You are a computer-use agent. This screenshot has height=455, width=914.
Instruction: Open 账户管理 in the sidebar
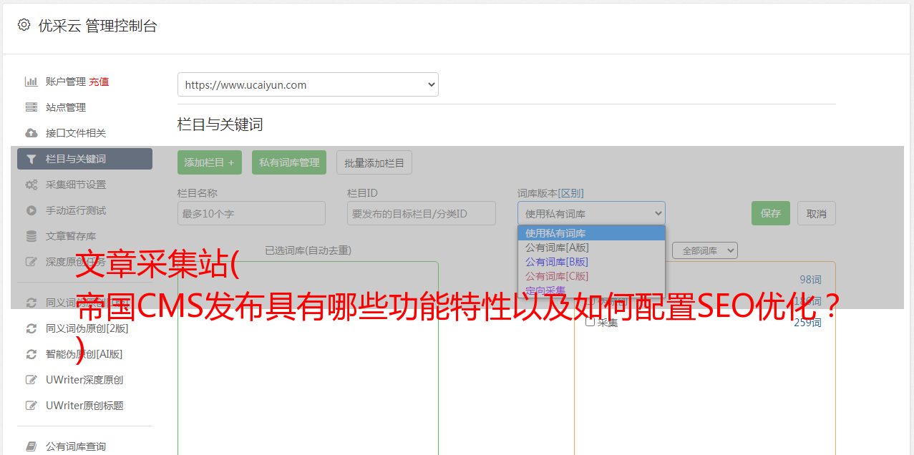pyautogui.click(x=66, y=82)
